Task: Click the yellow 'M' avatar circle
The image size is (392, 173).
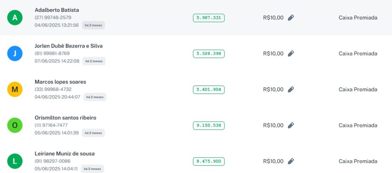Action: [x=15, y=89]
